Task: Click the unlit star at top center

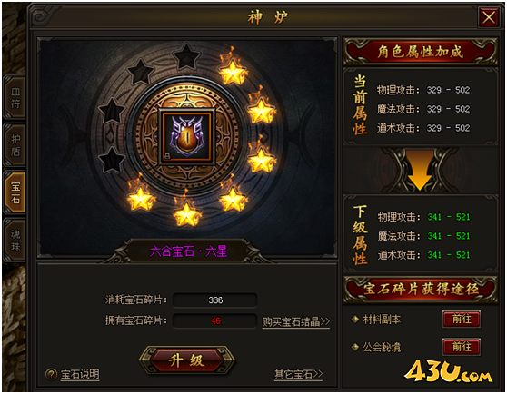Action: [x=186, y=57]
